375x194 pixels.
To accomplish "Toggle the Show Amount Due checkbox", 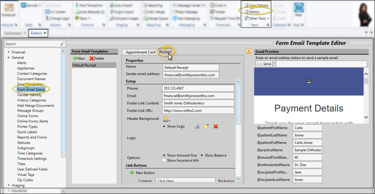I will [164, 155].
